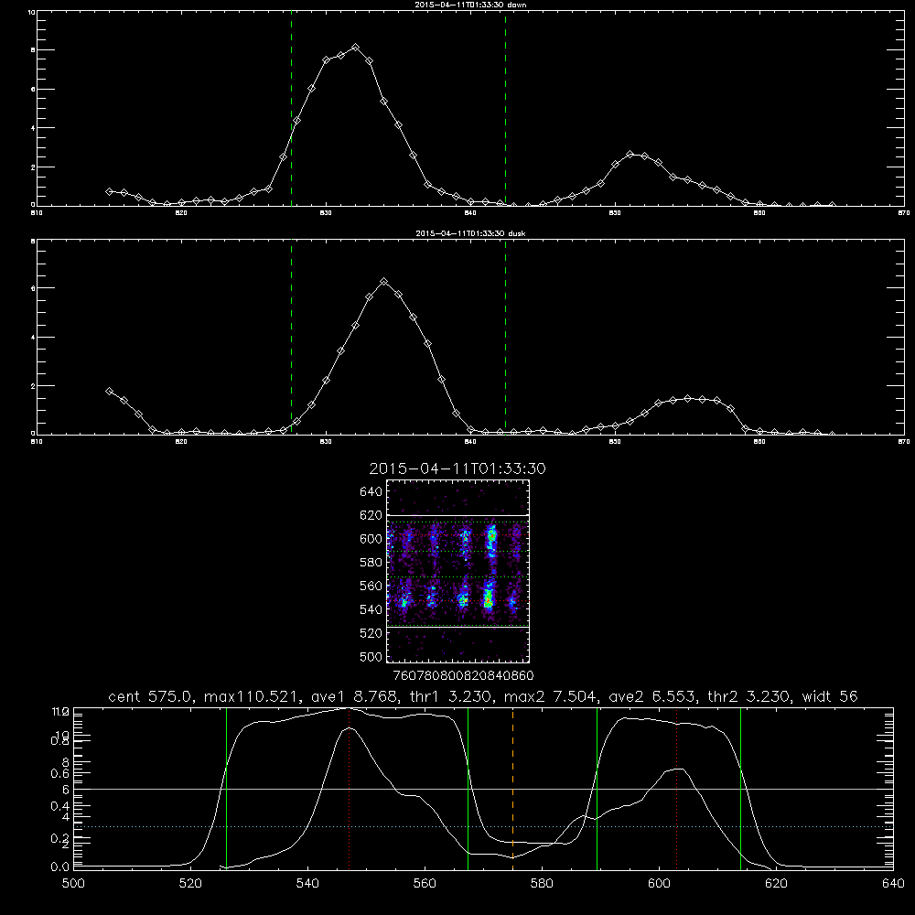Click the bottom plot x-axis label 500
The image size is (915, 915).
[73, 884]
